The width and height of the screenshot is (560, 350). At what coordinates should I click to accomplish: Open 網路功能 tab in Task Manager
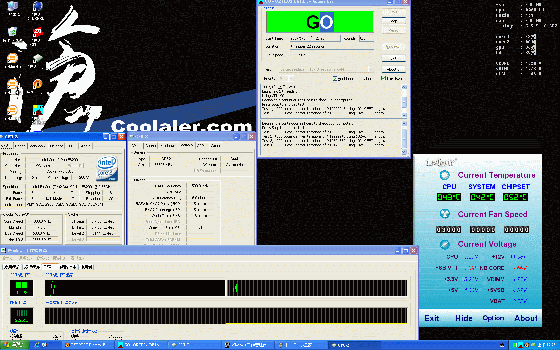pos(68,267)
